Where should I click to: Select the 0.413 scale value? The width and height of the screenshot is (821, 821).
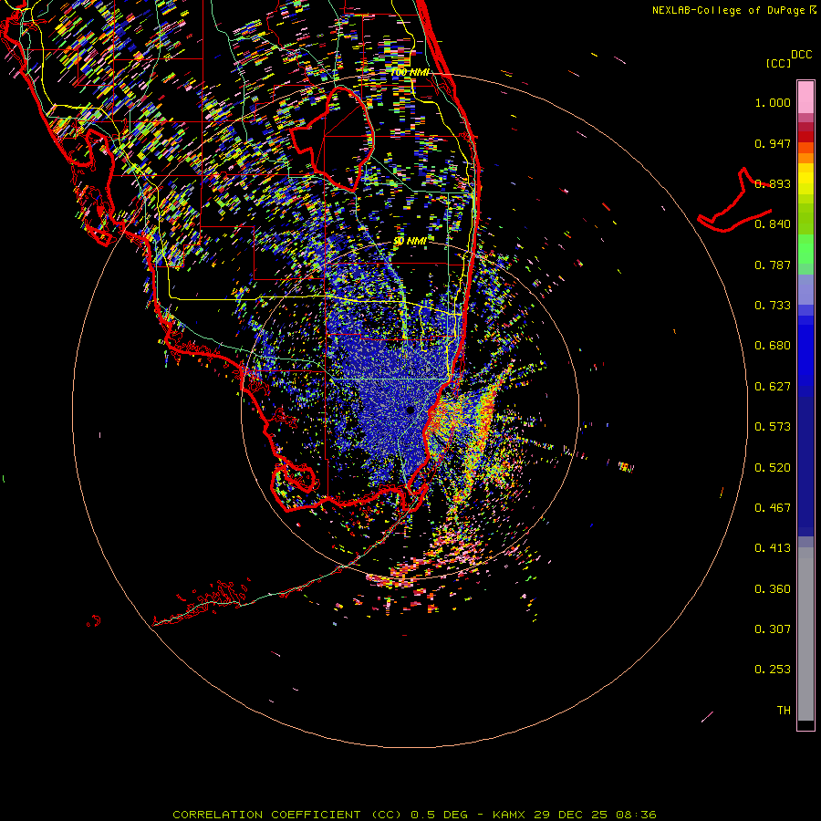(773, 548)
